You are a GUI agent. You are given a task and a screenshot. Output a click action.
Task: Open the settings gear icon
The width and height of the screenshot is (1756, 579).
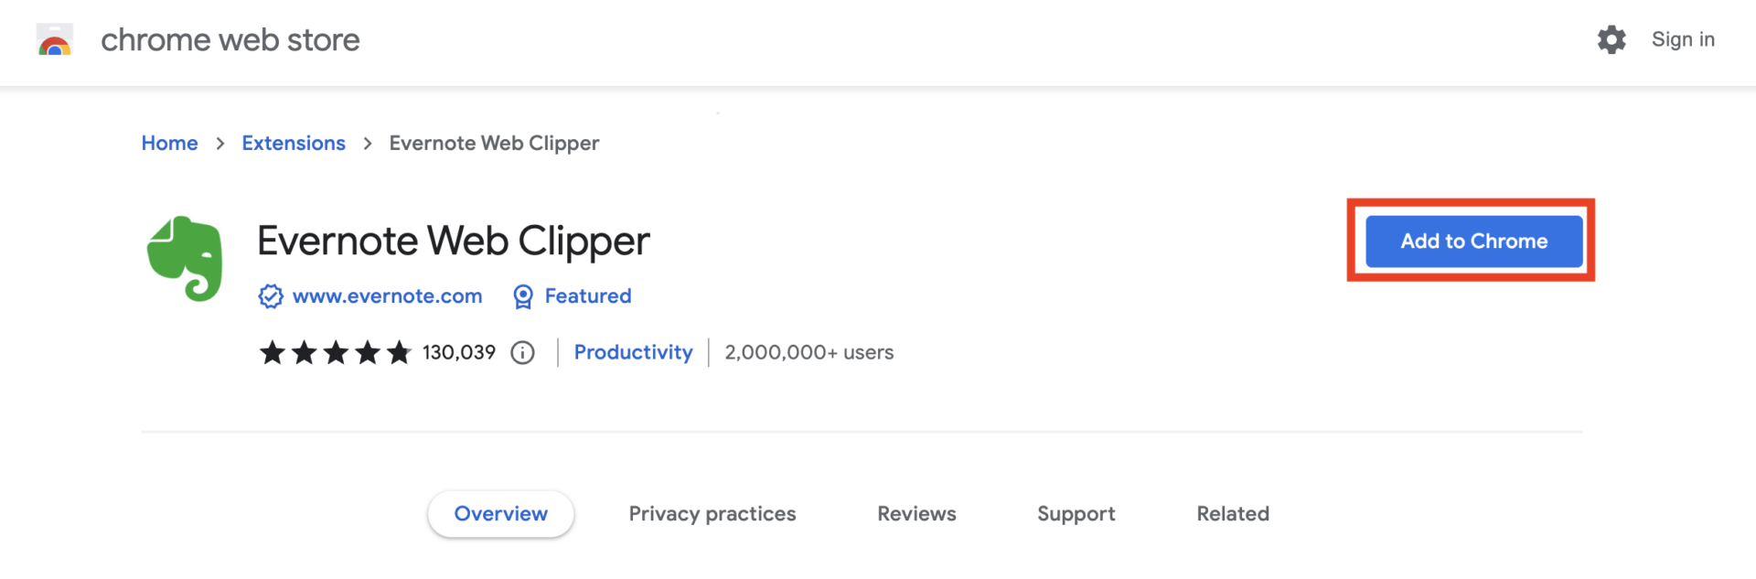click(x=1611, y=39)
